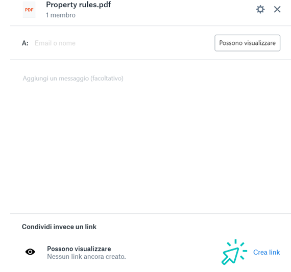This screenshot has width=291, height=272.
Task: Click the A: recipient label
Action: (x=25, y=43)
